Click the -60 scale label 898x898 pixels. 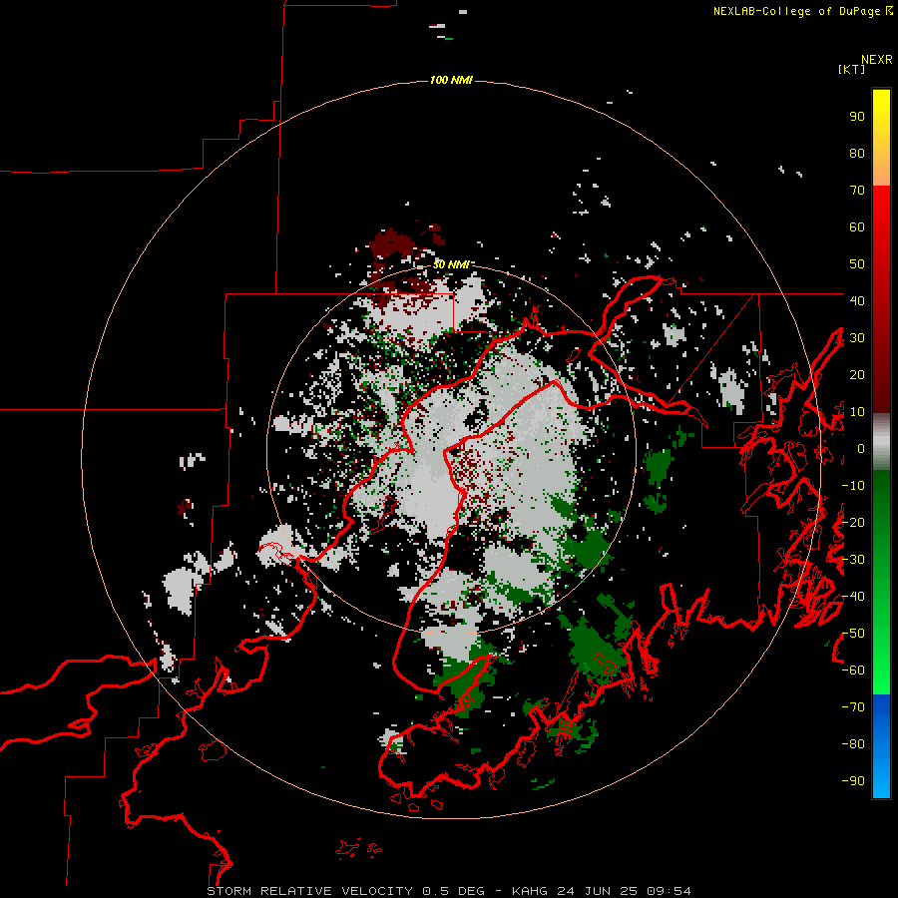[853, 671]
